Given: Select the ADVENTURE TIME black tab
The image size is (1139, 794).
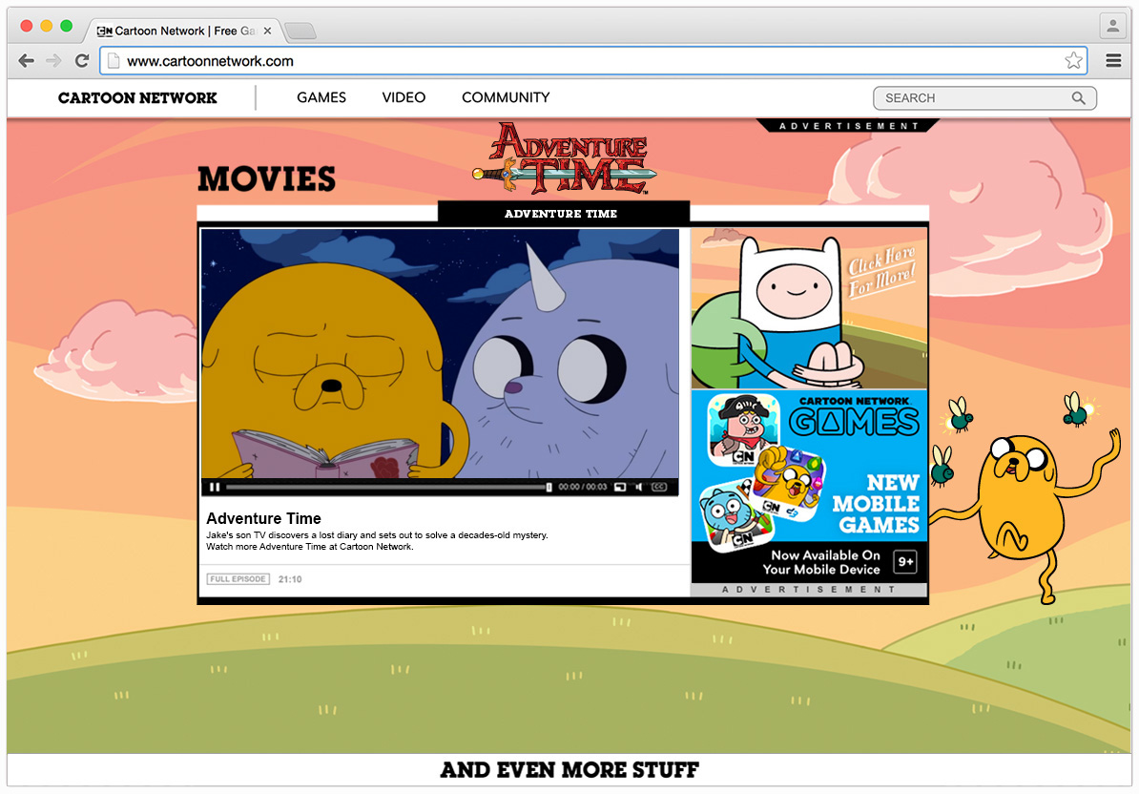Looking at the screenshot, I should (563, 213).
